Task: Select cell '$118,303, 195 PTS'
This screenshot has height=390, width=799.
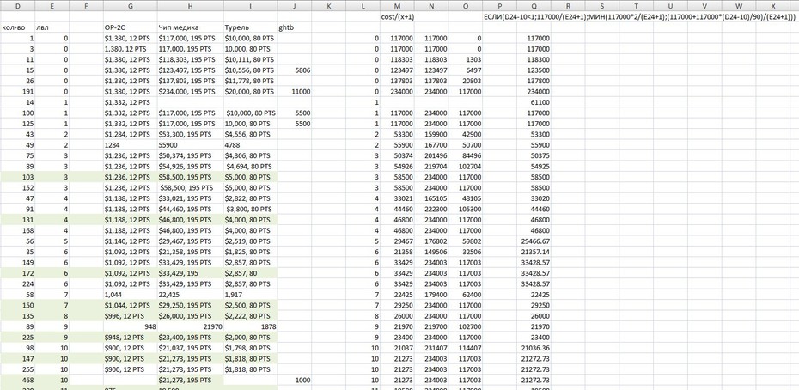Action: tap(190, 59)
